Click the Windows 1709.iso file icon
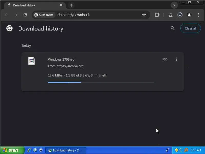This screenshot has height=154, width=205. tap(31, 61)
